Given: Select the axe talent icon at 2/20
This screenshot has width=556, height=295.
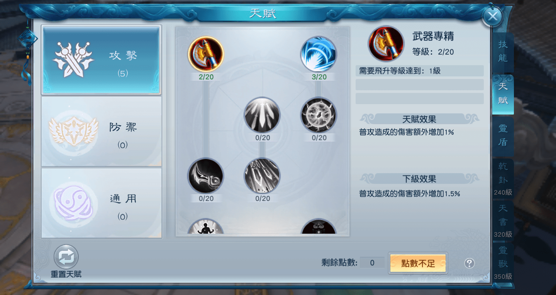Looking at the screenshot, I should click(x=206, y=54).
